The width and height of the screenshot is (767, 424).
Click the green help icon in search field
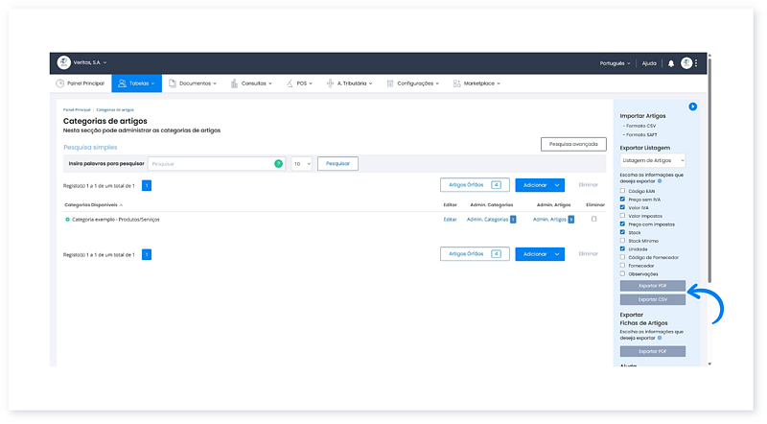point(279,164)
